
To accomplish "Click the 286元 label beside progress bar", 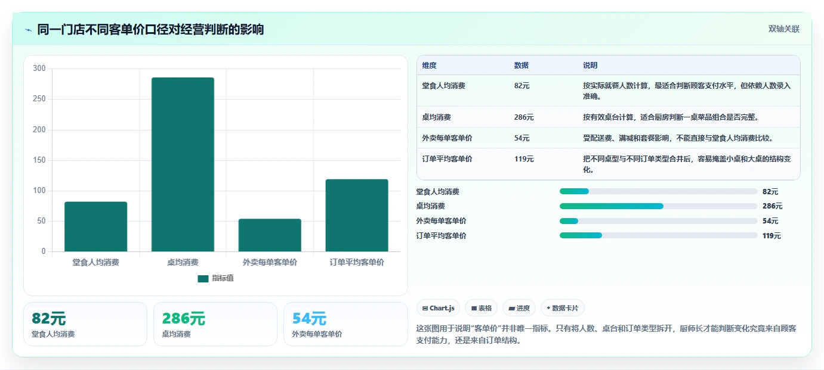I will (772, 206).
